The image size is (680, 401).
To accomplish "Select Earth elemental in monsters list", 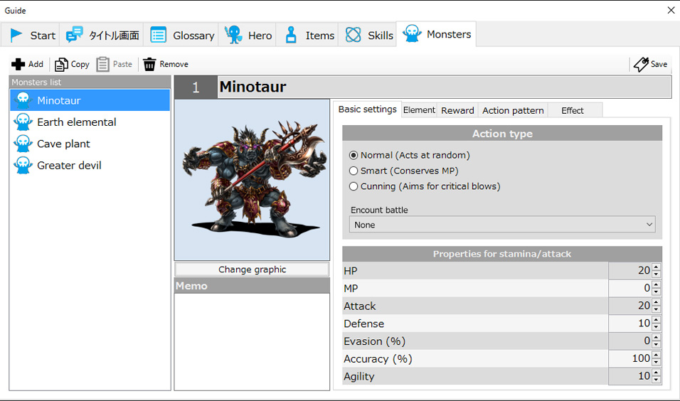I will tap(76, 122).
